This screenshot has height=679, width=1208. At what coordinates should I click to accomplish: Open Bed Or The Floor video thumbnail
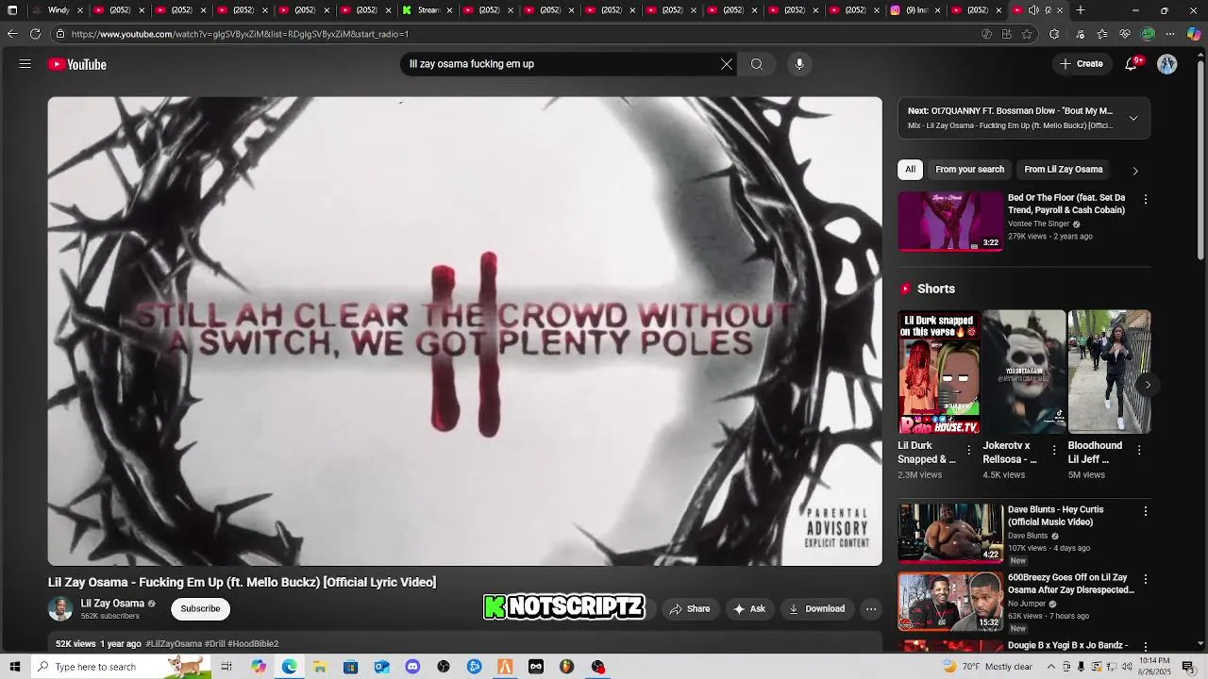point(950,222)
